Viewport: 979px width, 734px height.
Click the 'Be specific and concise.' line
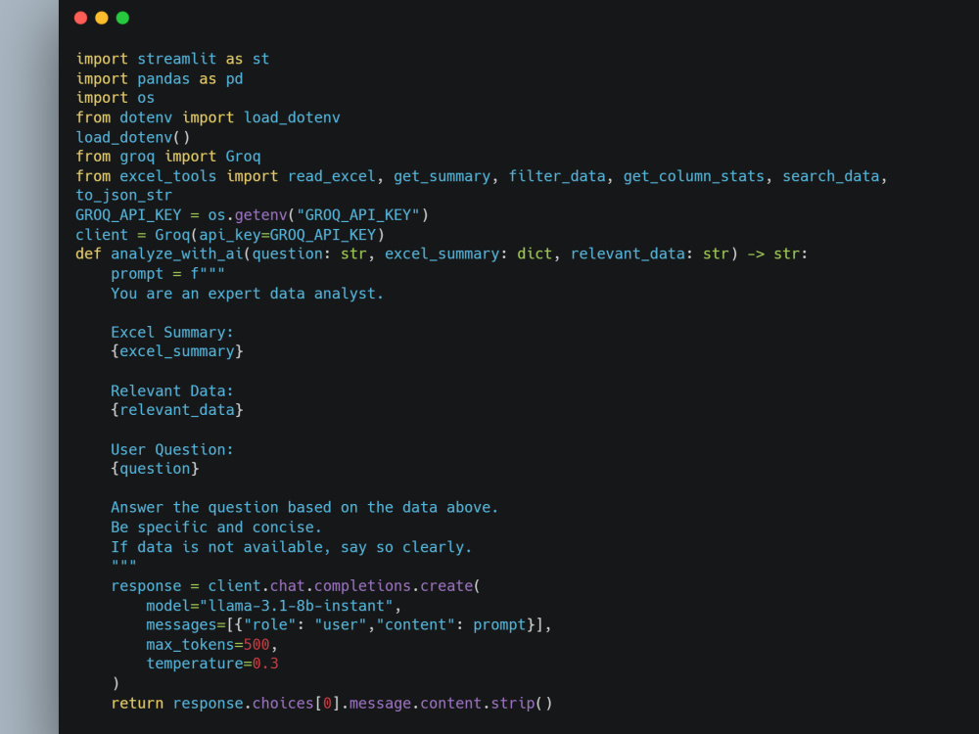(216, 528)
